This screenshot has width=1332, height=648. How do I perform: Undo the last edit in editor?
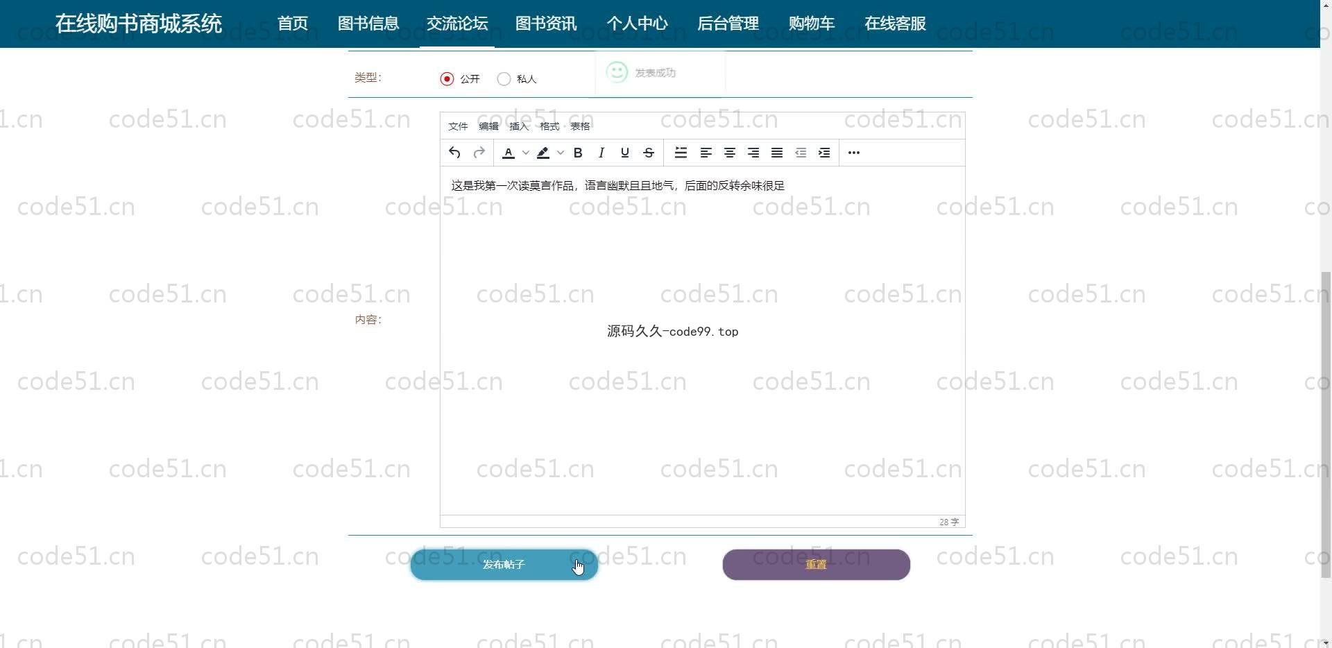click(454, 153)
